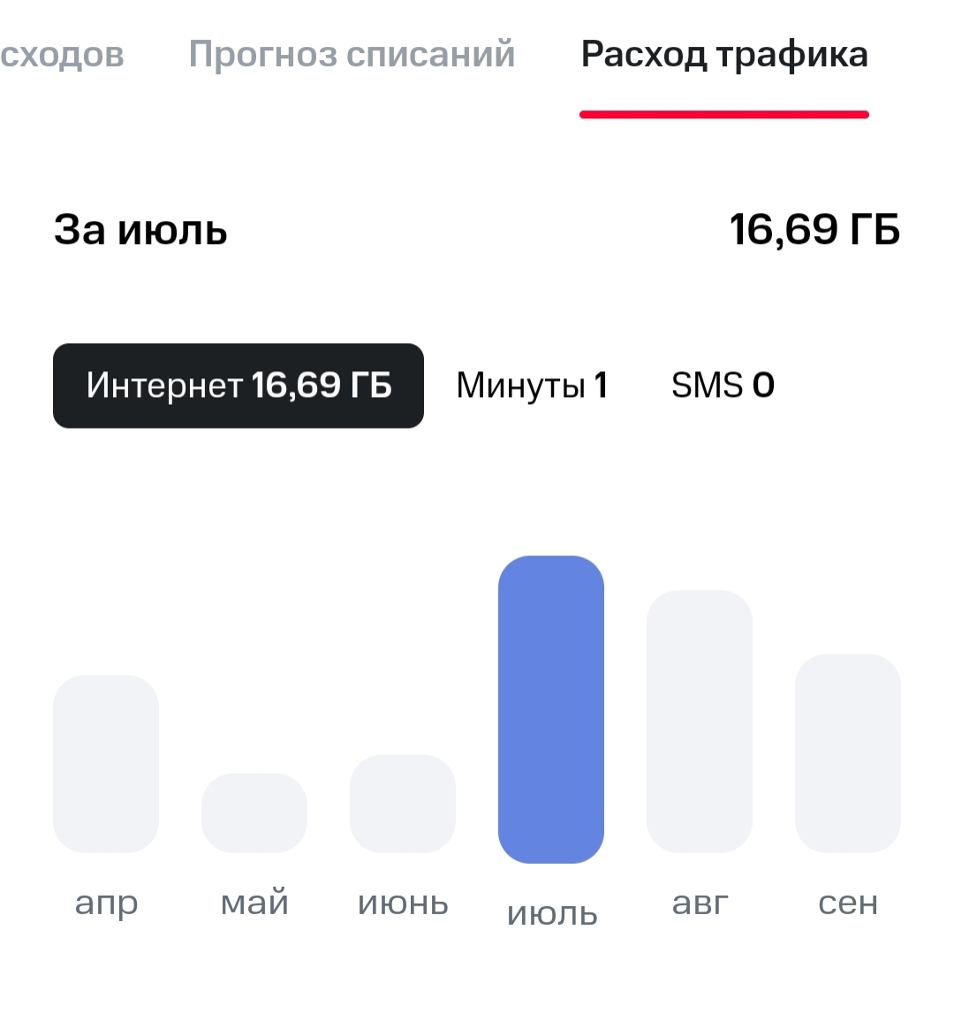
Task: Select the Интернет 16,69 ГБ chip
Action: tap(238, 385)
